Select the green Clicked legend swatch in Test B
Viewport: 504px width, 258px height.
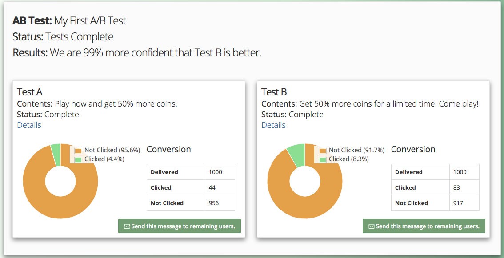pyautogui.click(x=323, y=159)
